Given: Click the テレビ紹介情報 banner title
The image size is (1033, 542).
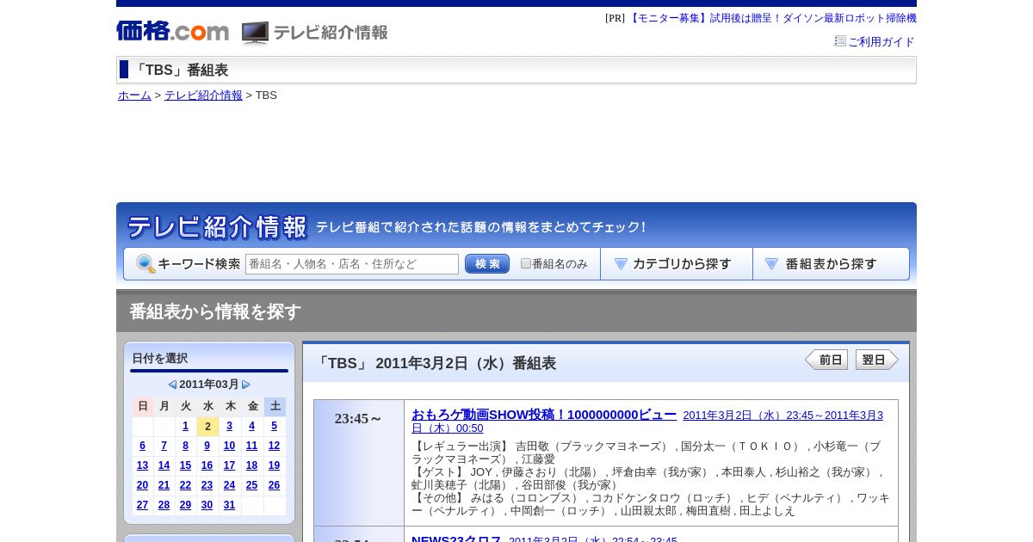Looking at the screenshot, I should tap(217, 227).
